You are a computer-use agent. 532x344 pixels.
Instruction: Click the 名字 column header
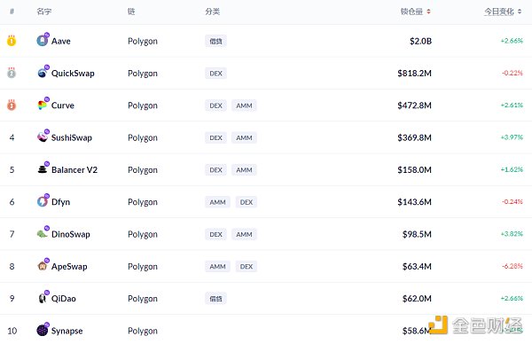click(x=44, y=12)
